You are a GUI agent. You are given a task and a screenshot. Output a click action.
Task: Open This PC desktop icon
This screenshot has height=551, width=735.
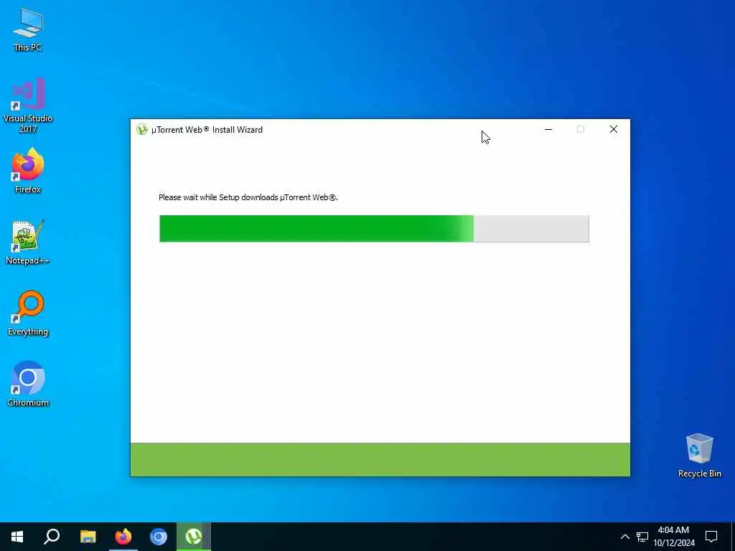pos(28,29)
